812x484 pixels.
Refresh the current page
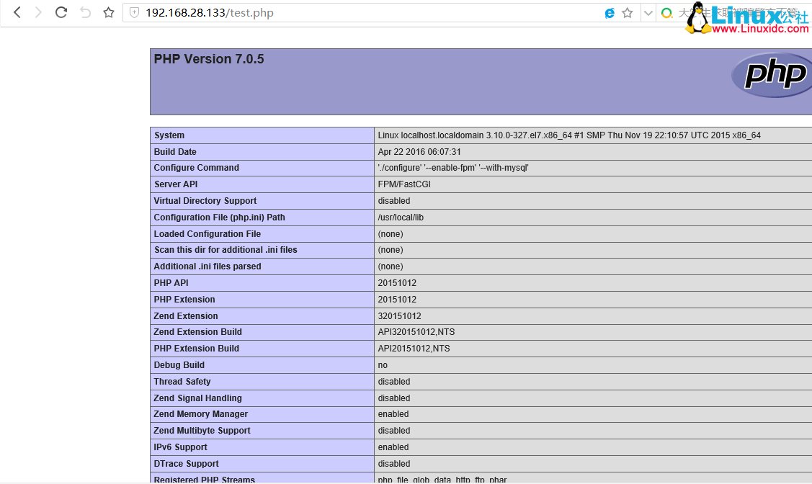pyautogui.click(x=61, y=12)
